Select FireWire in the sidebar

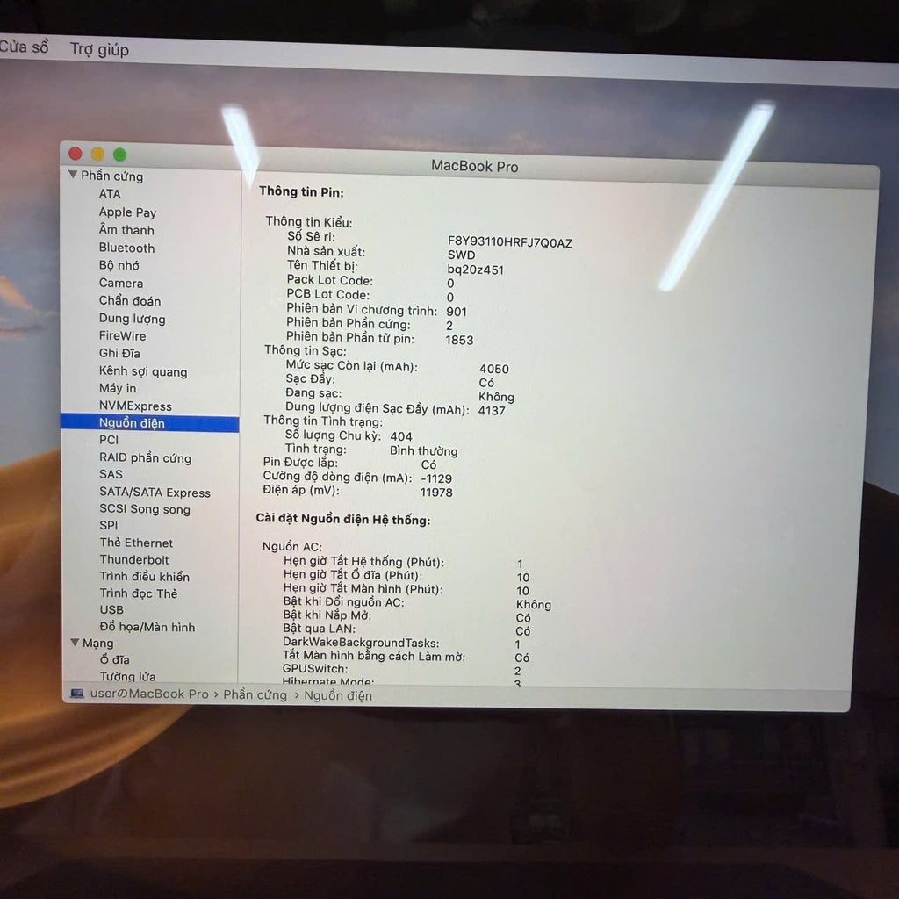tap(122, 336)
